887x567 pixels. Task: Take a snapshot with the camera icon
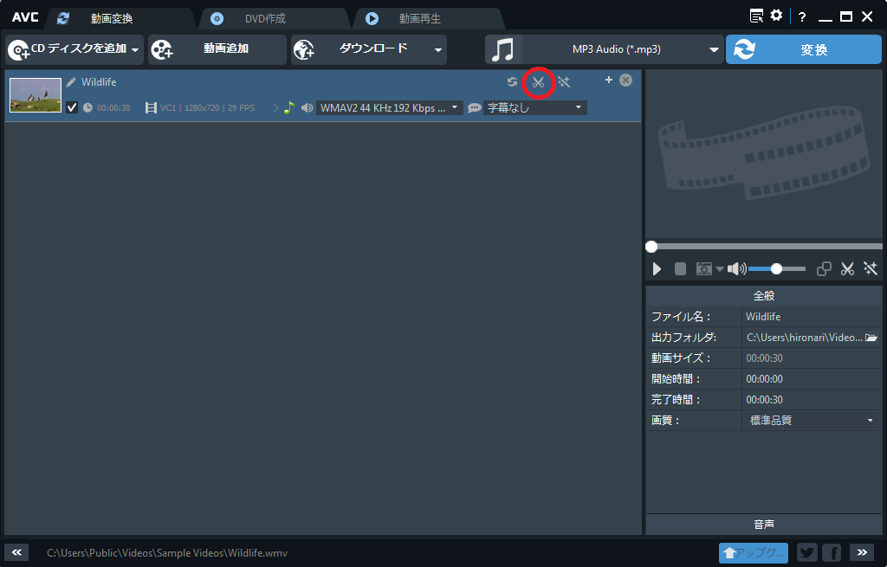click(x=703, y=269)
